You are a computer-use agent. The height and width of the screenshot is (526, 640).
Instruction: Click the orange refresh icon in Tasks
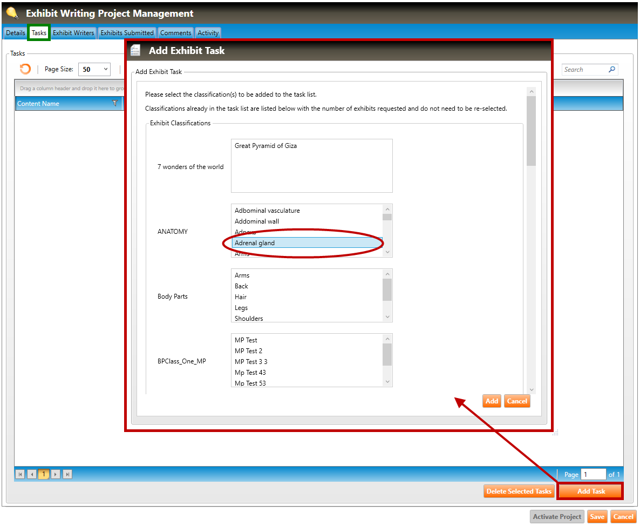point(25,69)
